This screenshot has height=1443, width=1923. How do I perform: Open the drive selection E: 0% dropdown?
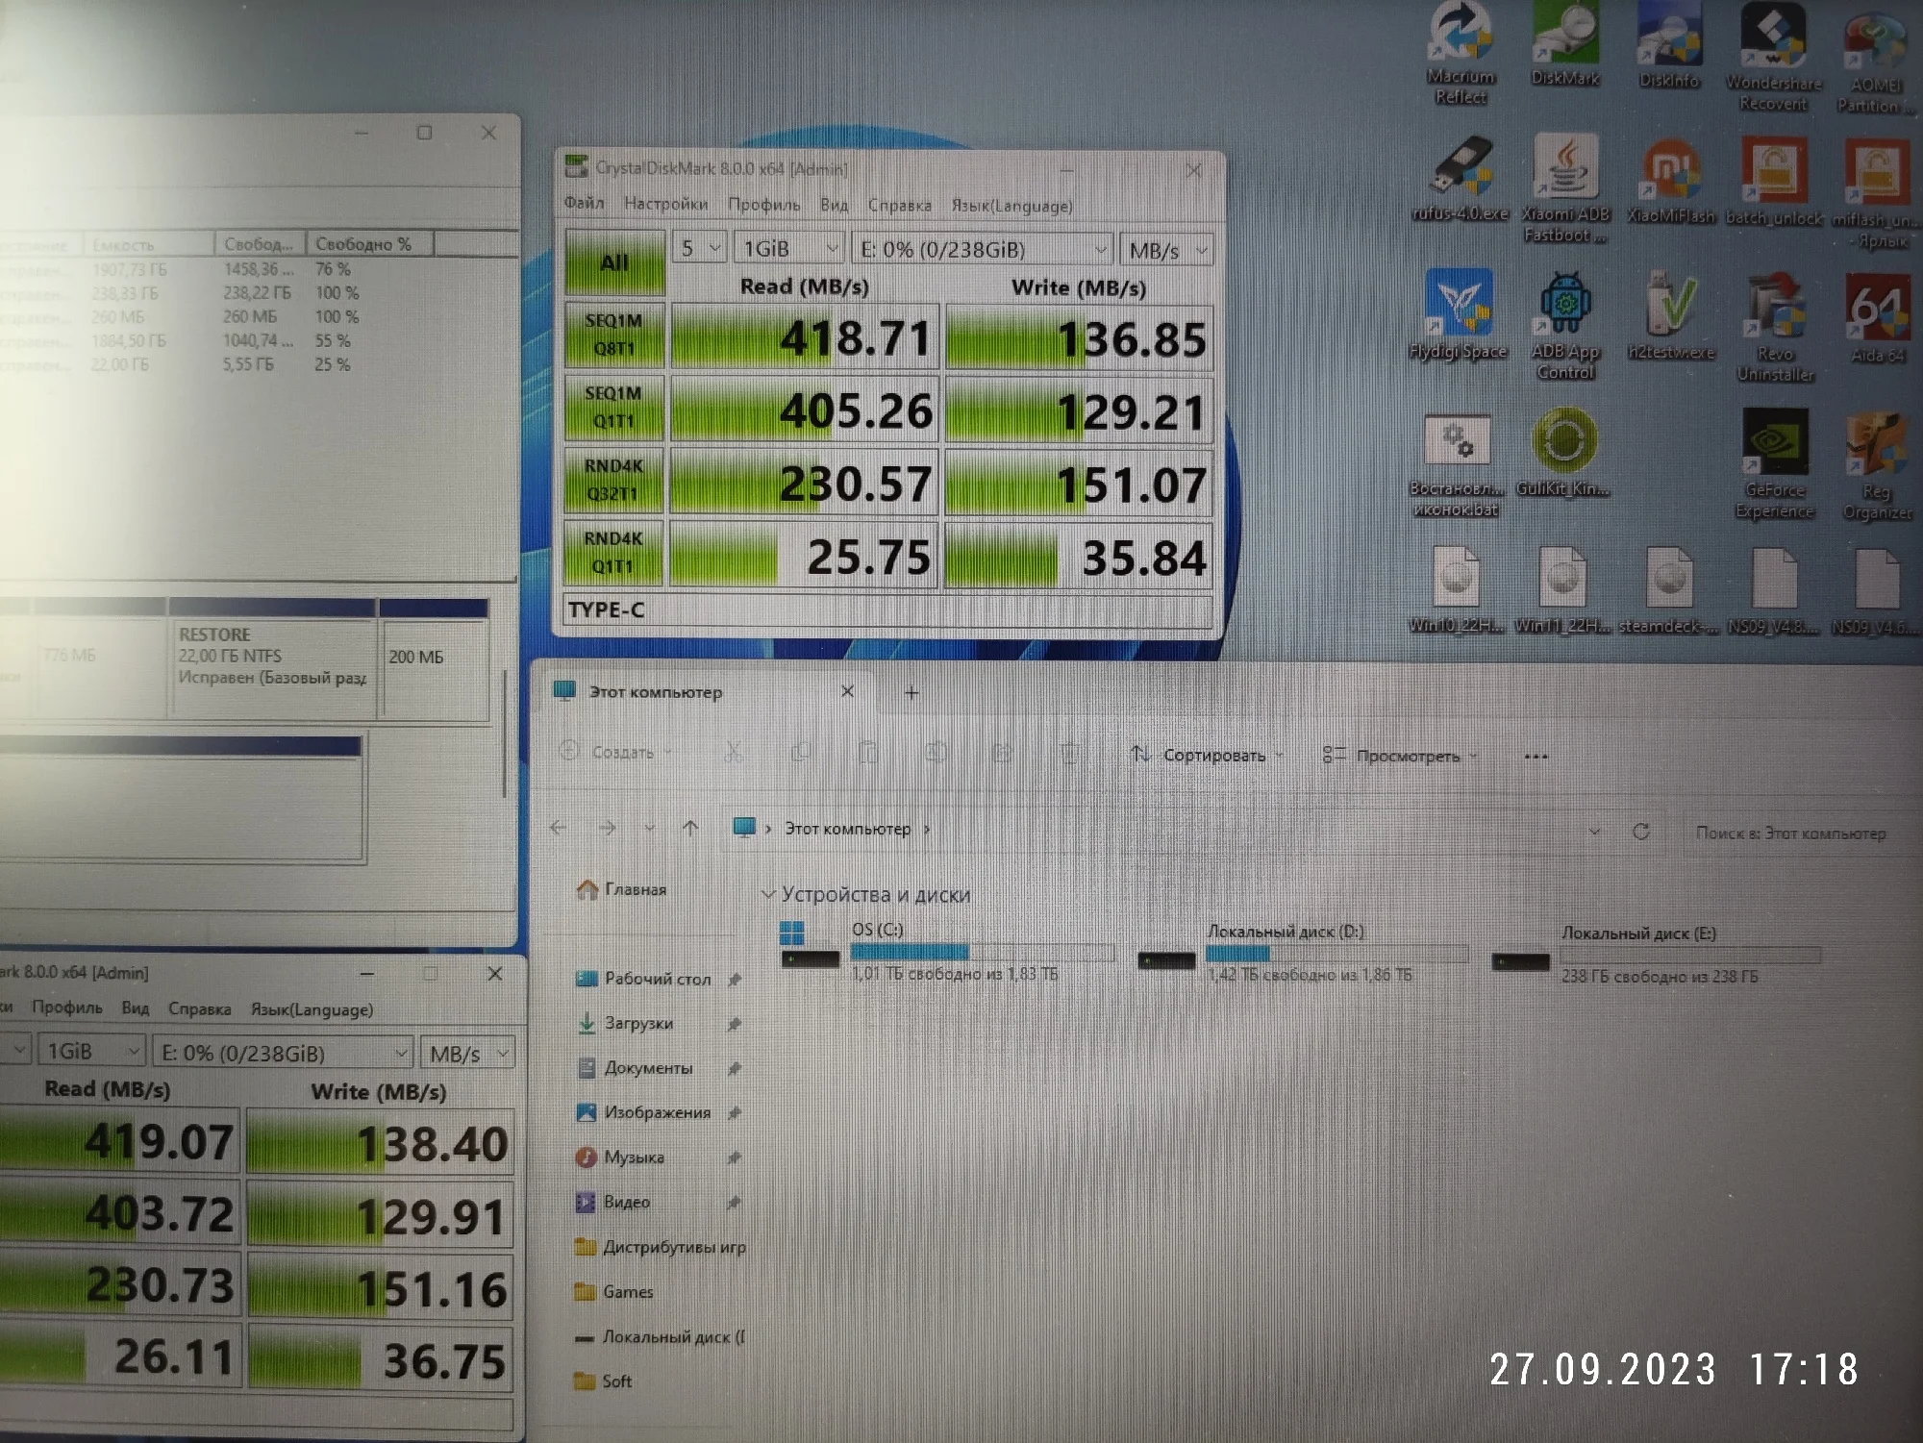(x=982, y=250)
